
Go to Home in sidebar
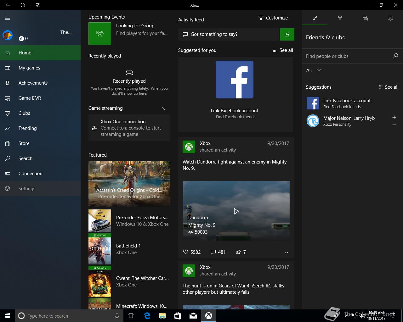[x=40, y=53]
